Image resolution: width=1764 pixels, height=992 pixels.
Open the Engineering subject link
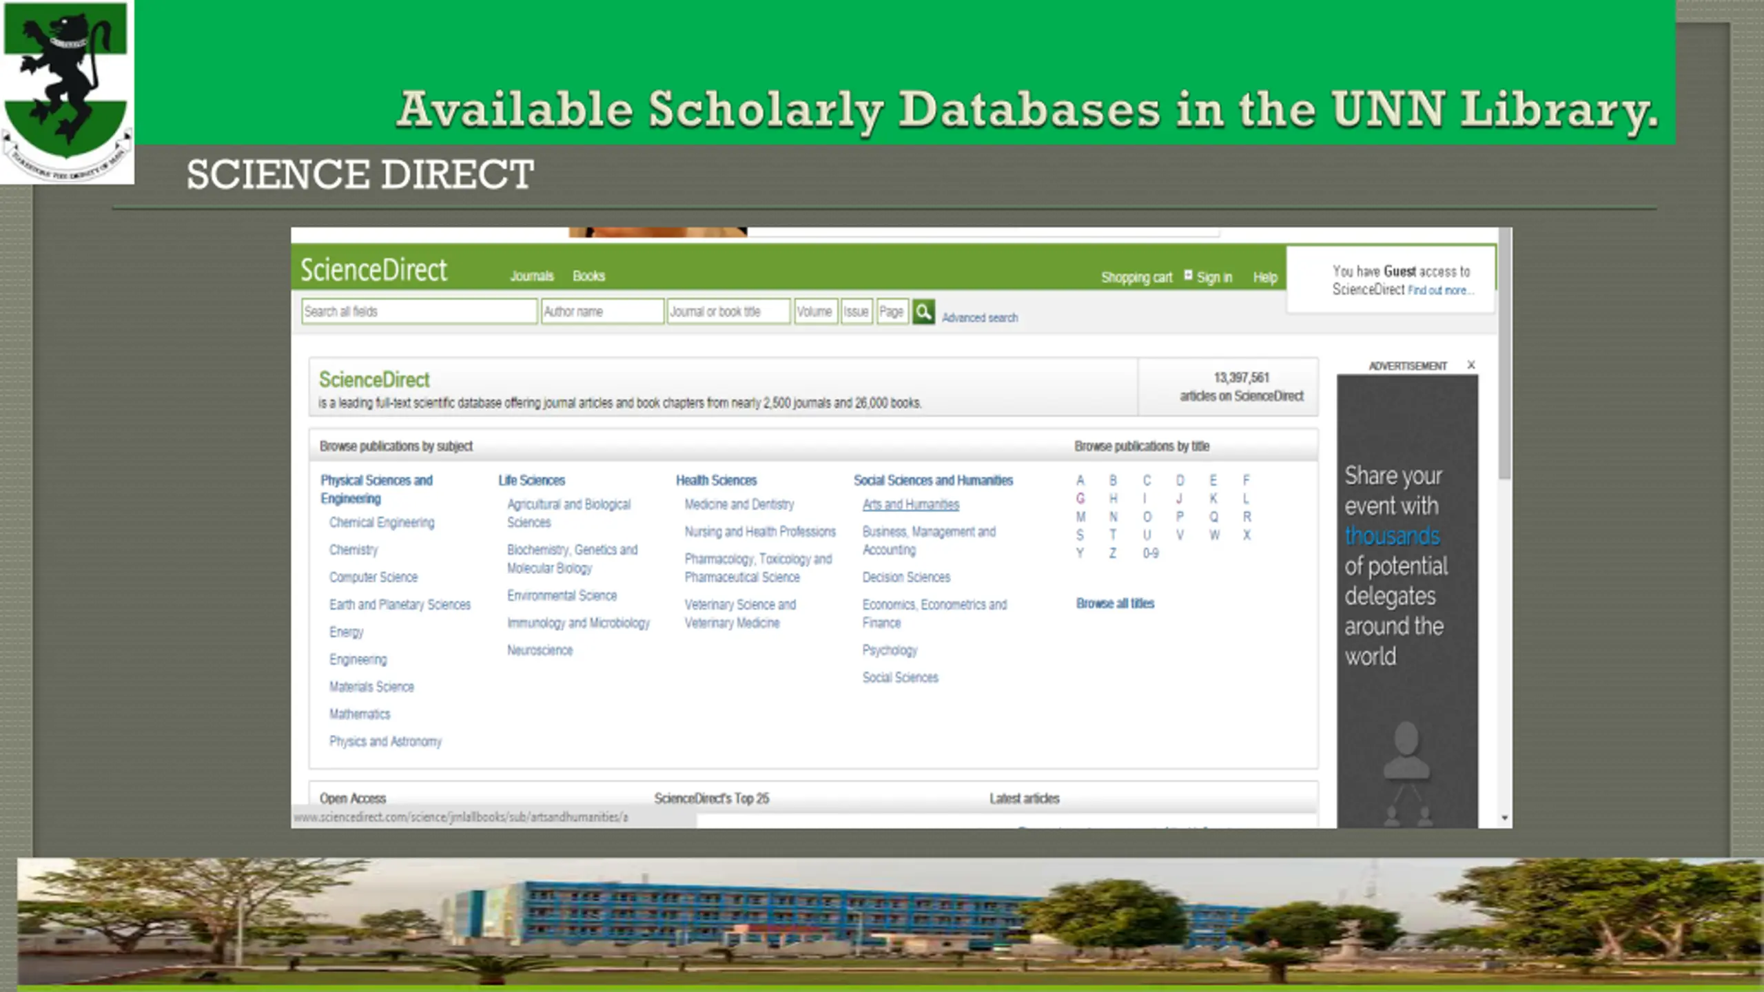(358, 660)
